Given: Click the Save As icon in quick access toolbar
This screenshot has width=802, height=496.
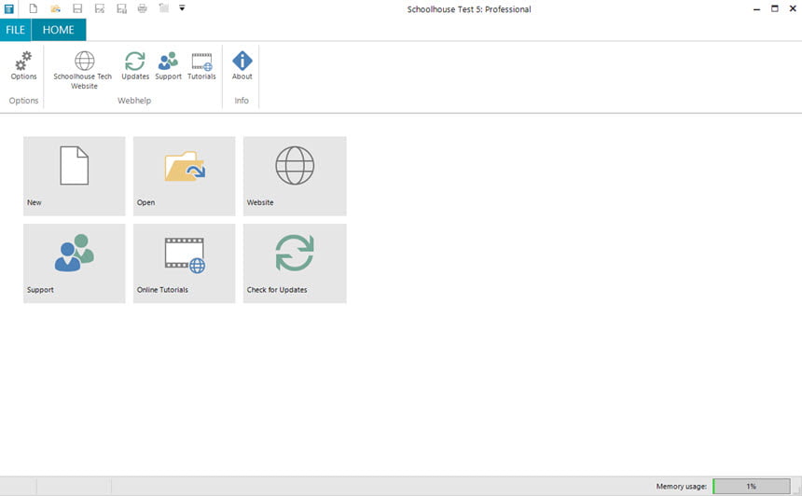Looking at the screenshot, I should tap(100, 8).
